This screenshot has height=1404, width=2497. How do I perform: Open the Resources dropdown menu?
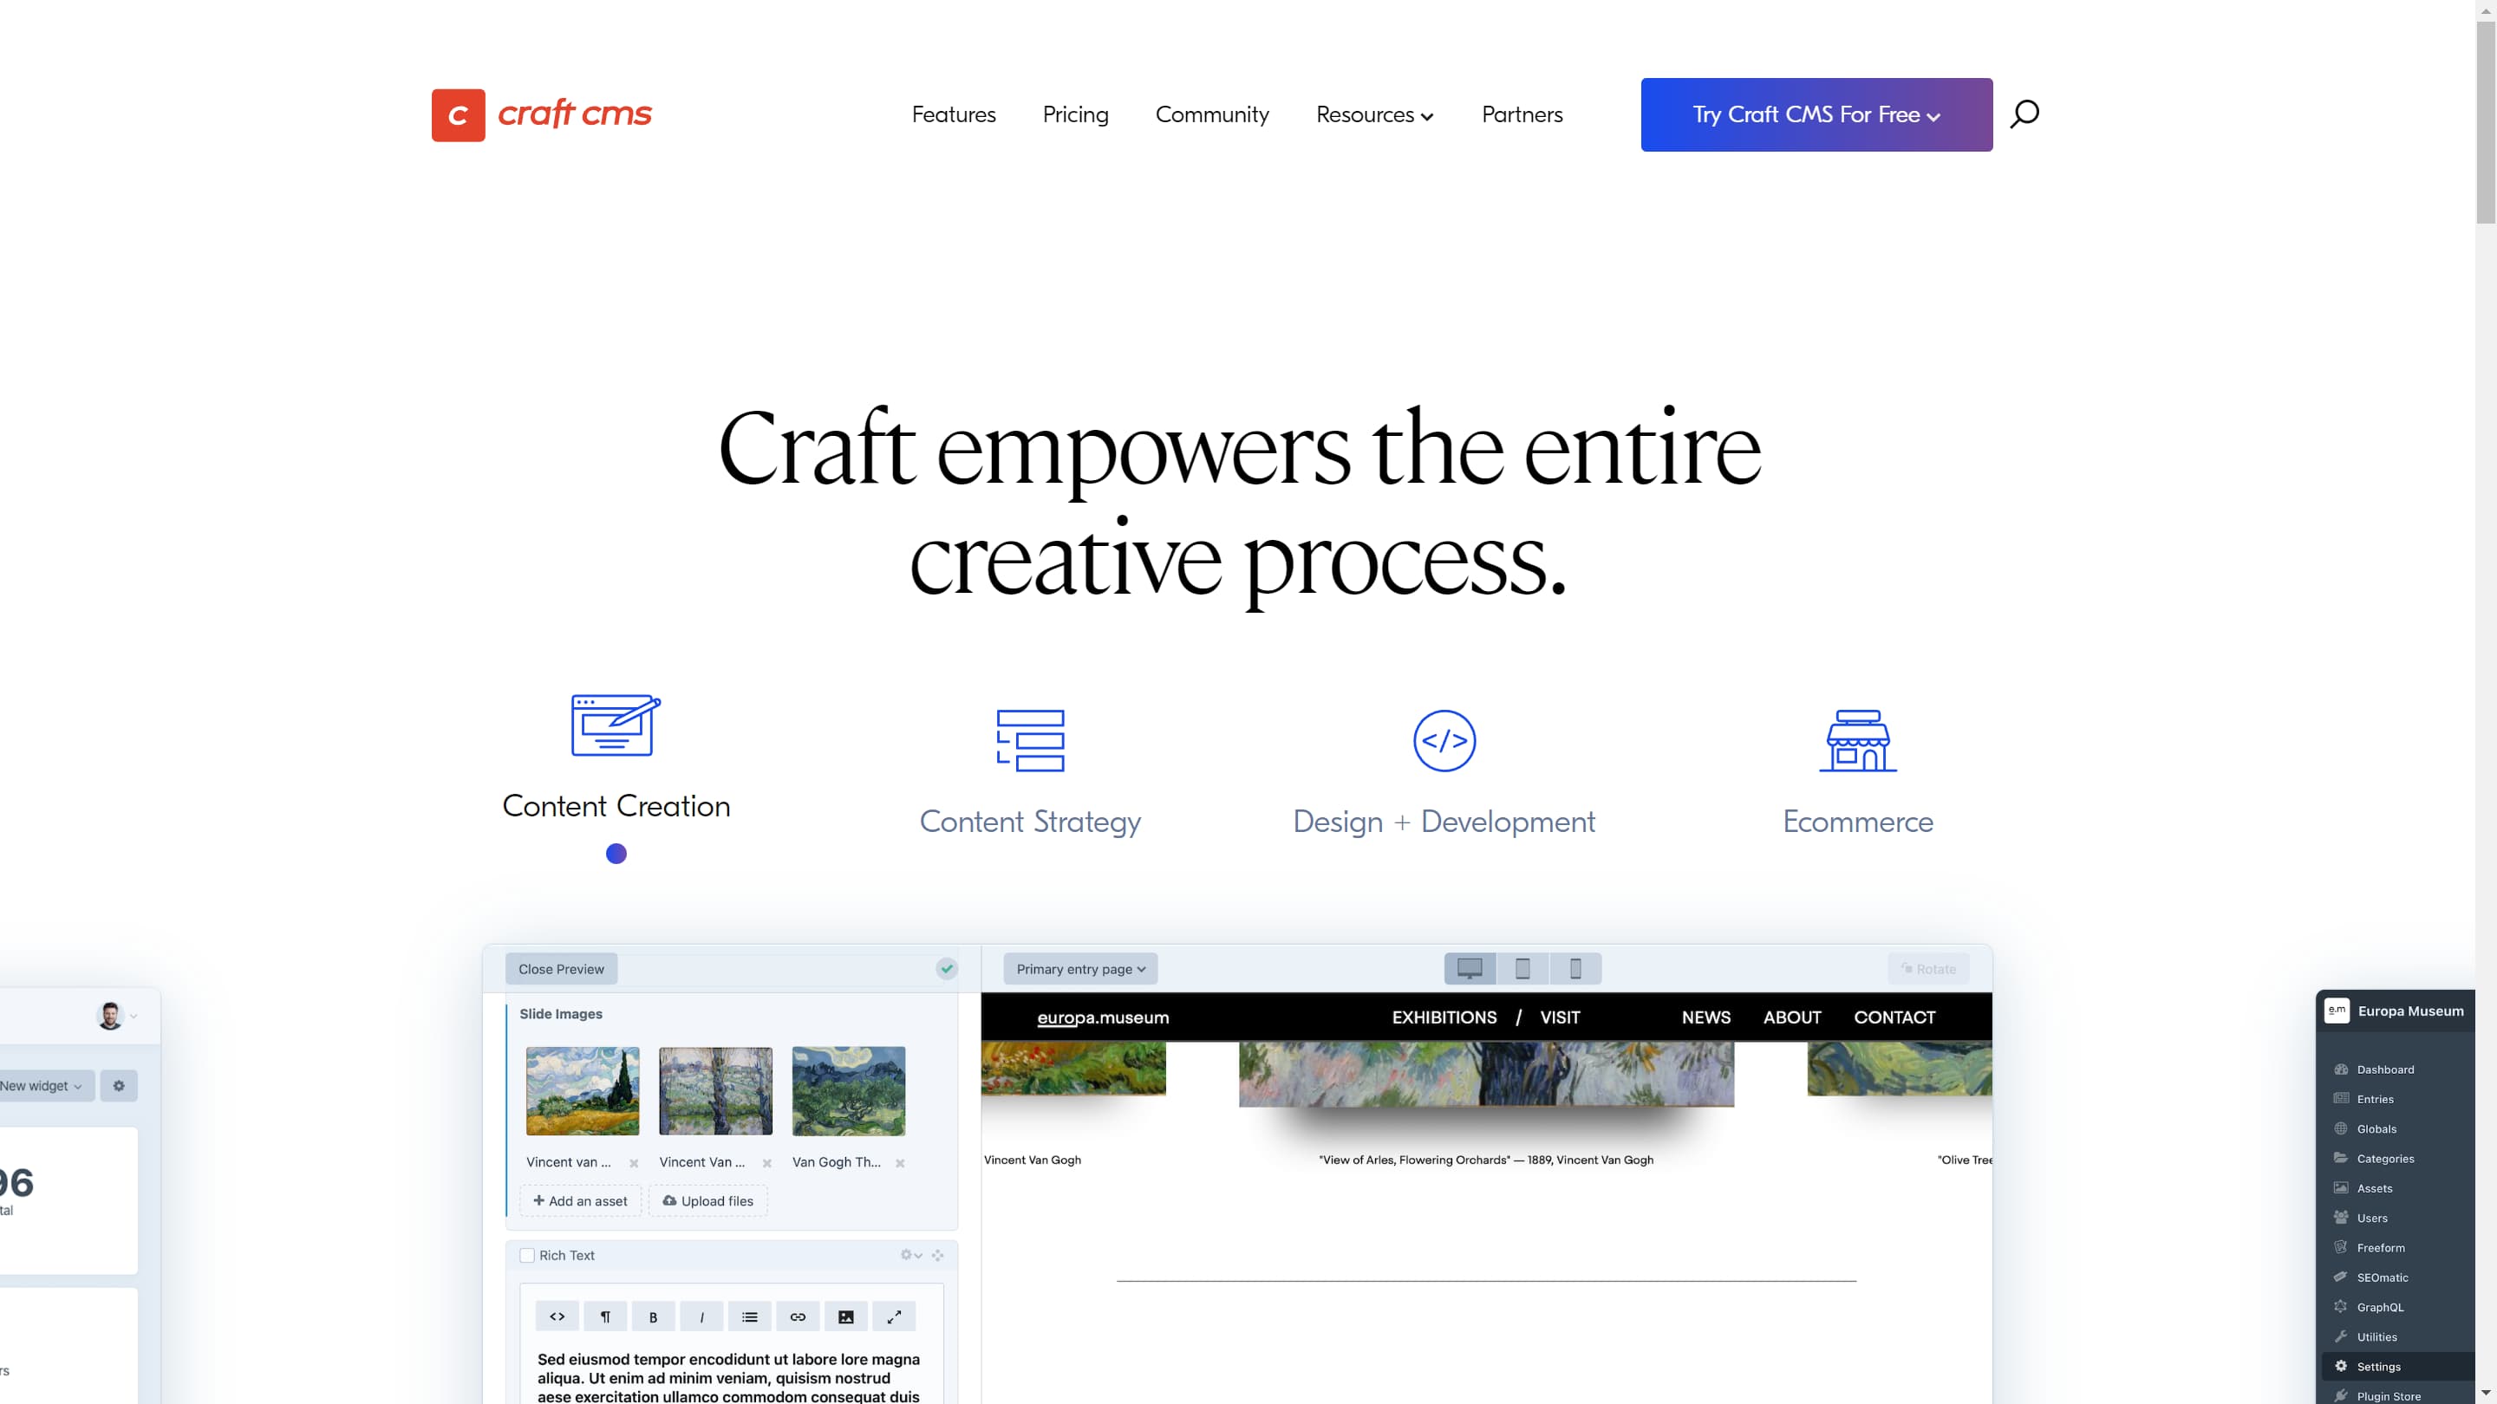pyautogui.click(x=1374, y=114)
